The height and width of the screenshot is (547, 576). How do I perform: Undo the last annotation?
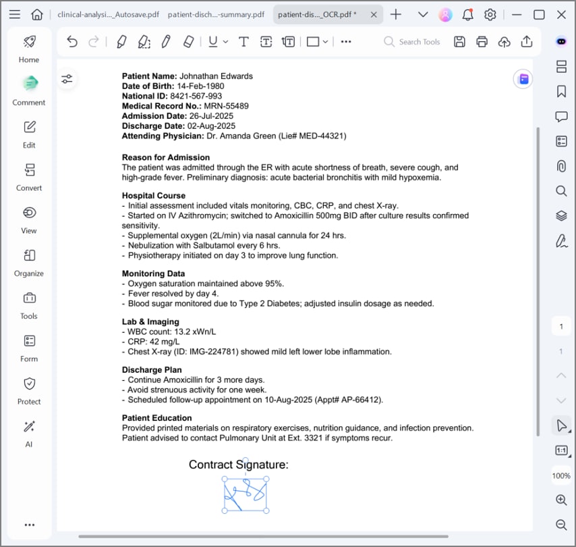(72, 41)
